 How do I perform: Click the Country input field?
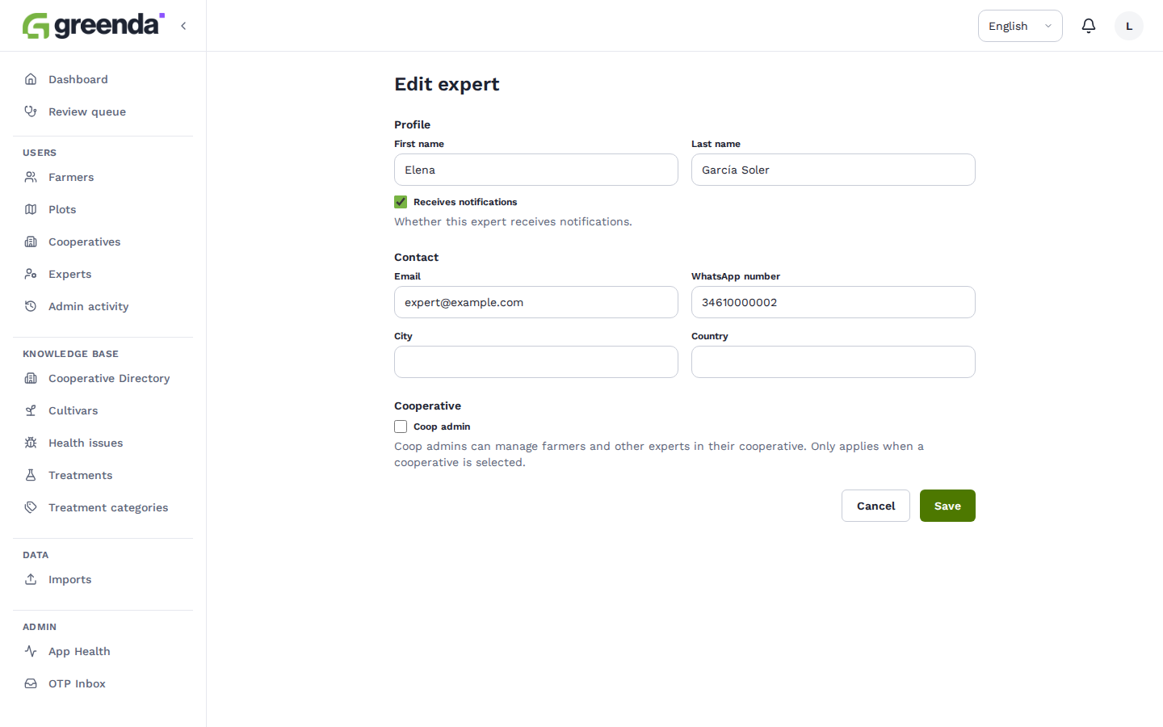pyautogui.click(x=833, y=362)
